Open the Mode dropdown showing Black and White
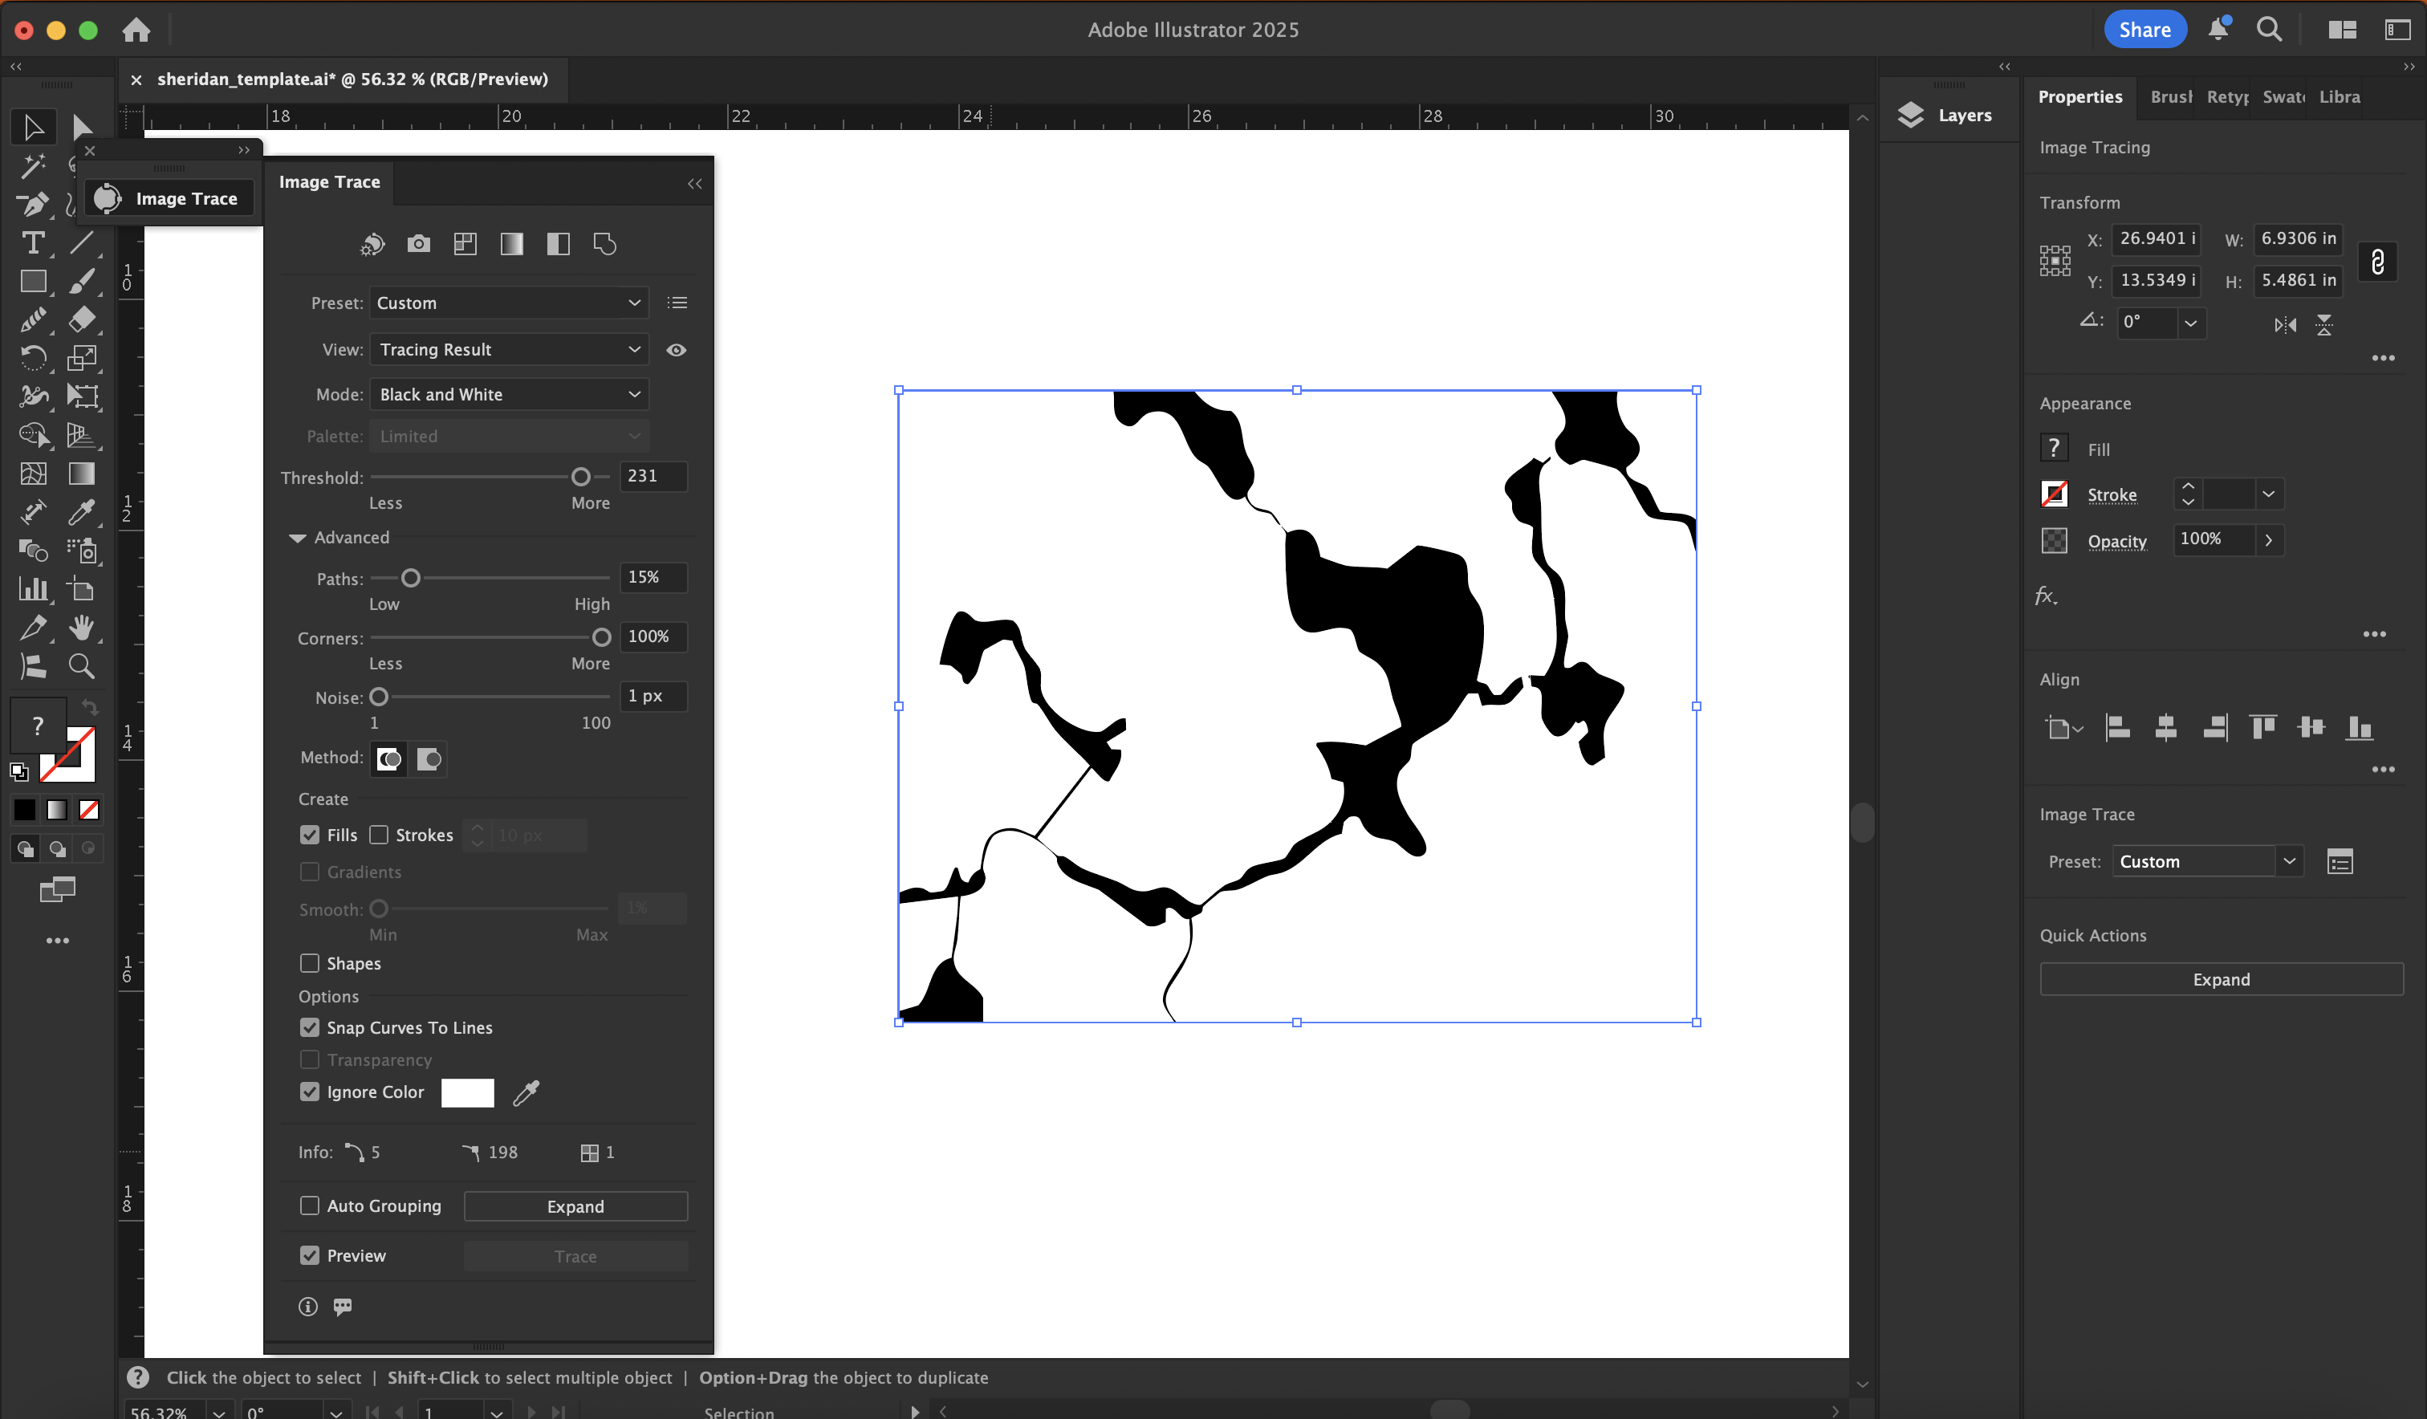 point(509,394)
